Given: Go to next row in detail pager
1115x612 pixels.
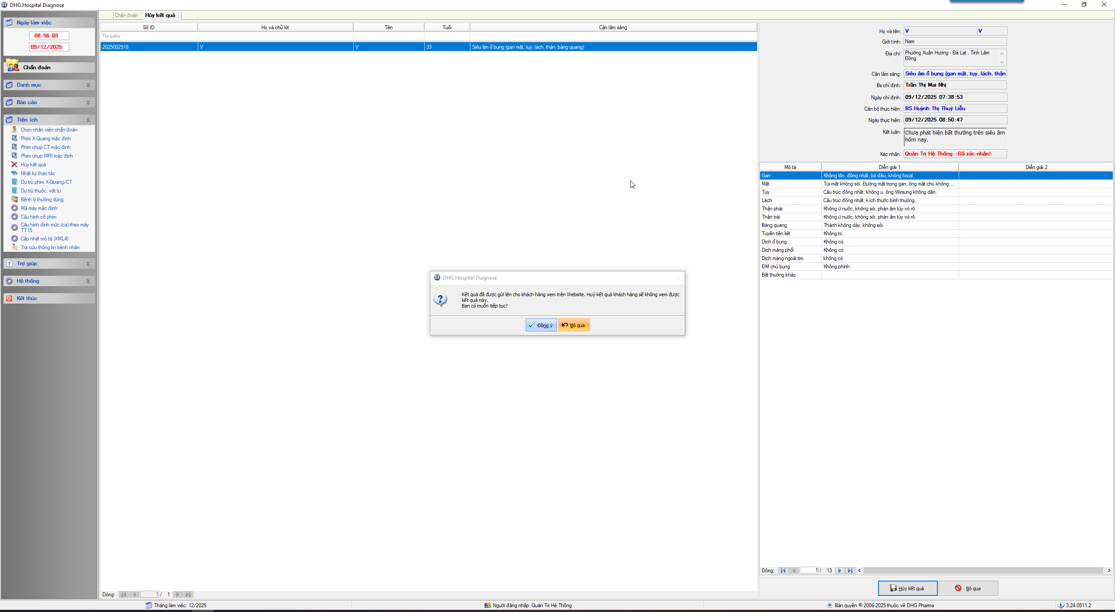Looking at the screenshot, I should coord(839,571).
